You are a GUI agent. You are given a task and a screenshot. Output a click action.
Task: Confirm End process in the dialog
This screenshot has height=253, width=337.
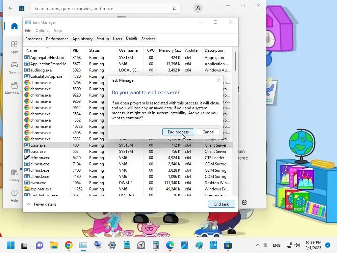click(178, 132)
